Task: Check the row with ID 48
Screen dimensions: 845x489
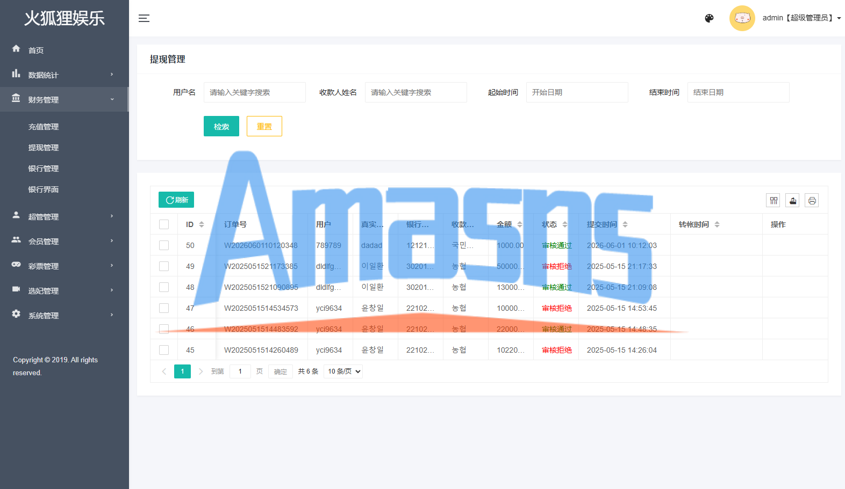Action: 164,287
